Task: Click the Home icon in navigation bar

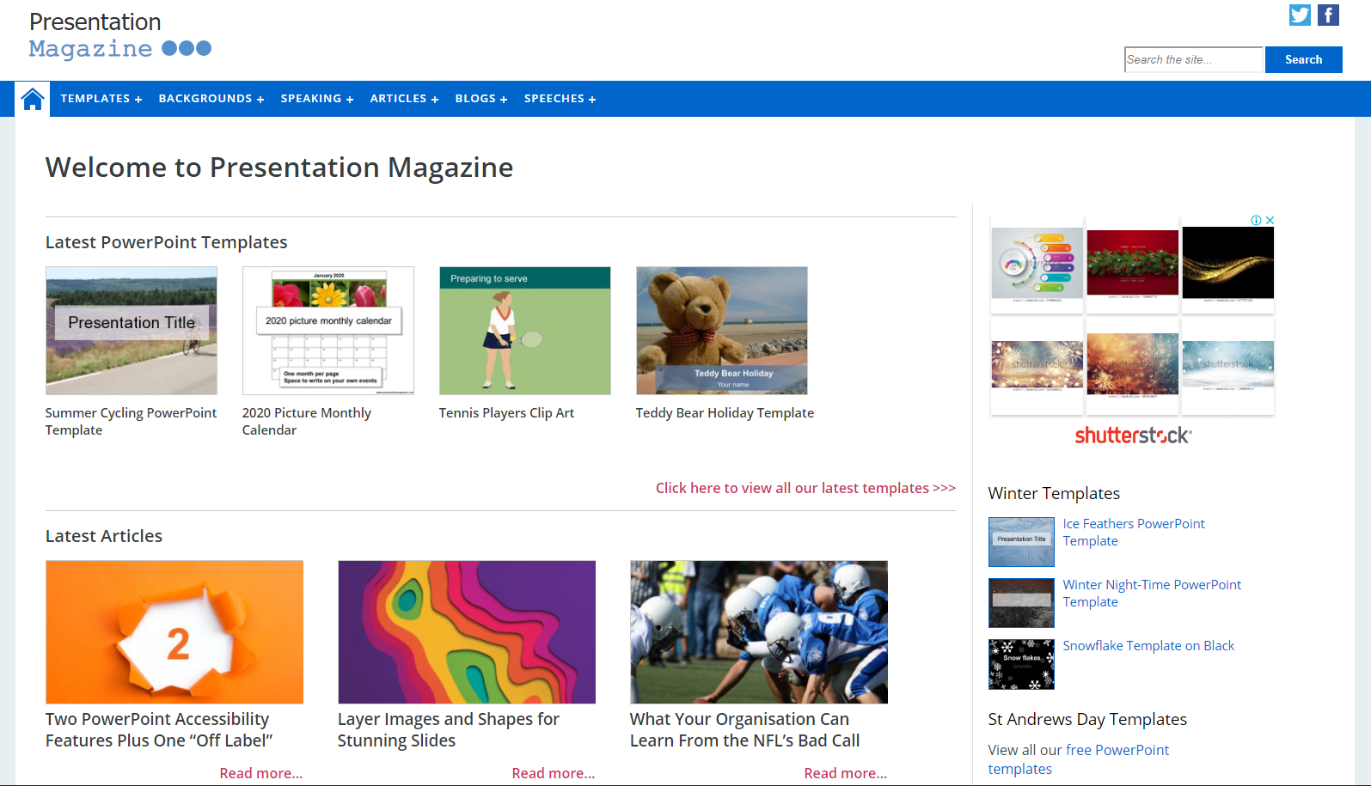Action: point(33,100)
